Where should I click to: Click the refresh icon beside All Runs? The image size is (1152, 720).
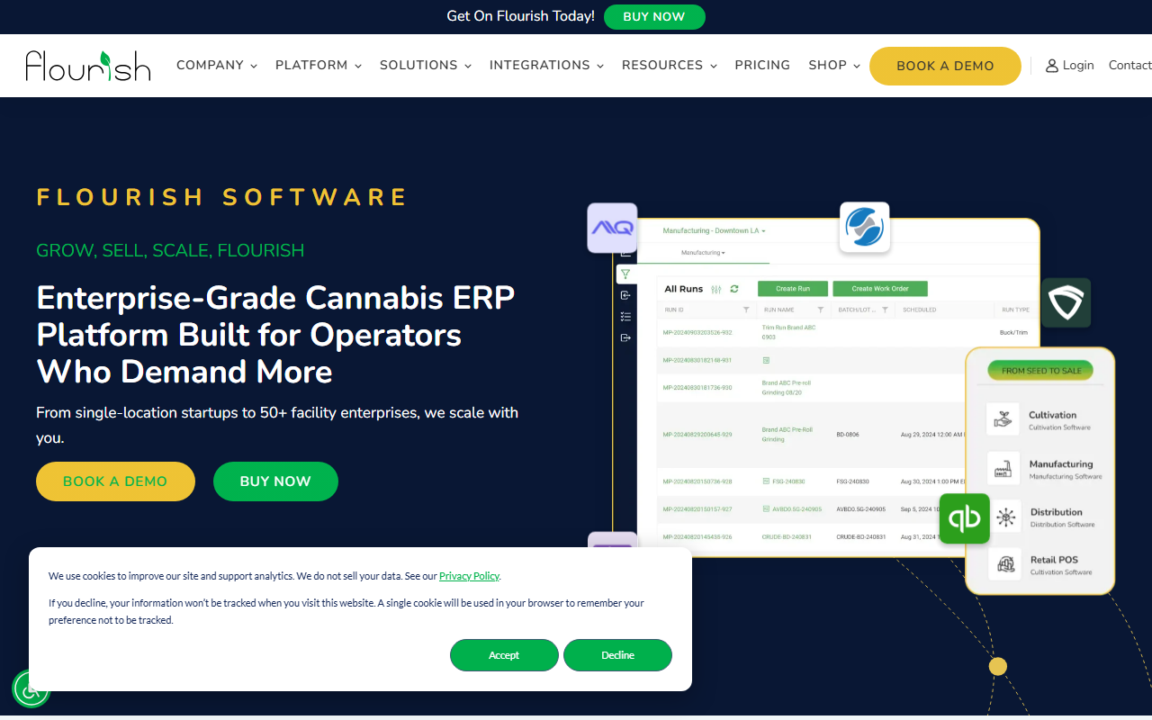734,289
